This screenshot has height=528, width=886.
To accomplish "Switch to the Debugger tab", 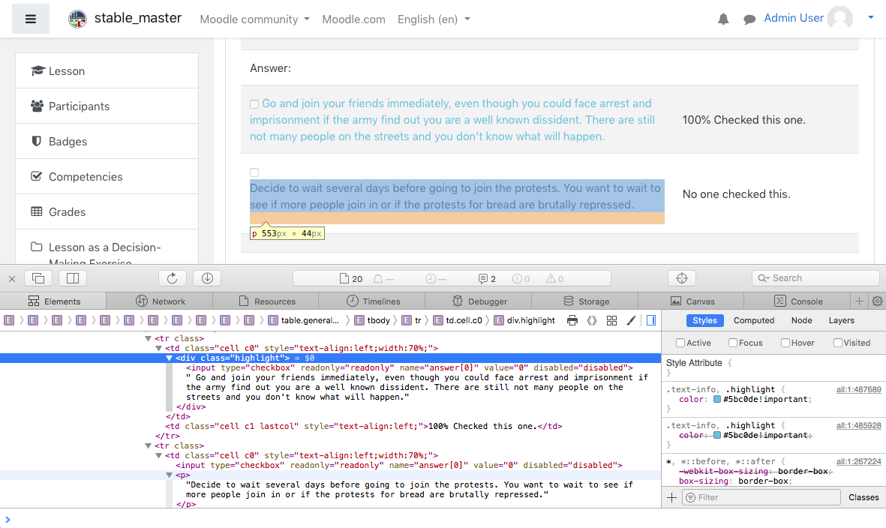I will point(479,301).
